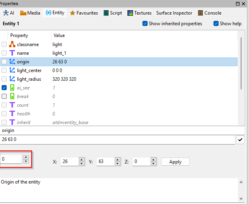Increase the X coordinate value
The image size is (249, 204).
(x=82, y=160)
